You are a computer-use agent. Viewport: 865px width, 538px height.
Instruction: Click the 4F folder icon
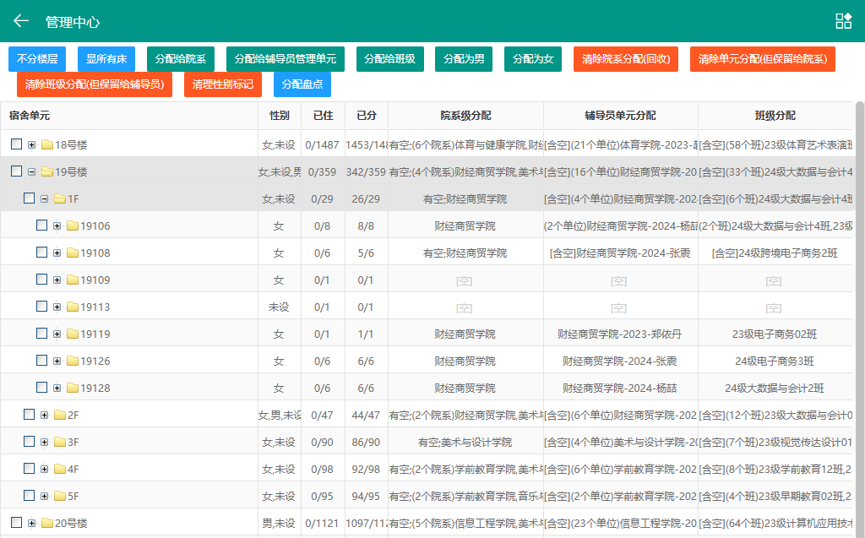pyautogui.click(x=60, y=469)
